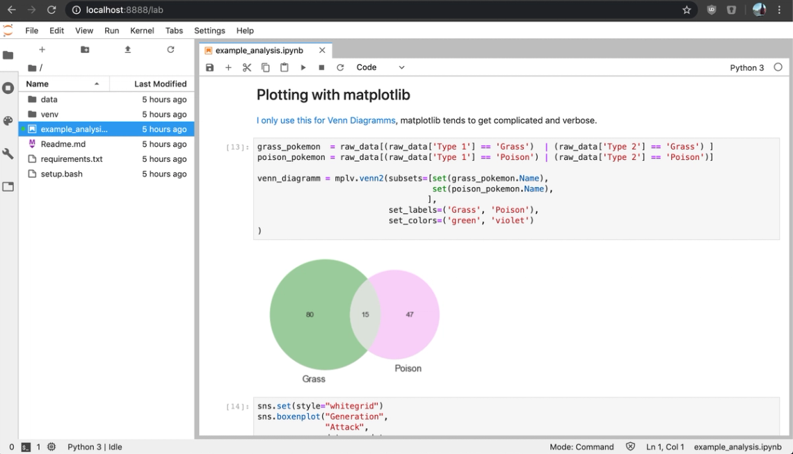This screenshot has height=454, width=793.
Task: Click the root folder breadcrumb icon
Action: tap(32, 67)
